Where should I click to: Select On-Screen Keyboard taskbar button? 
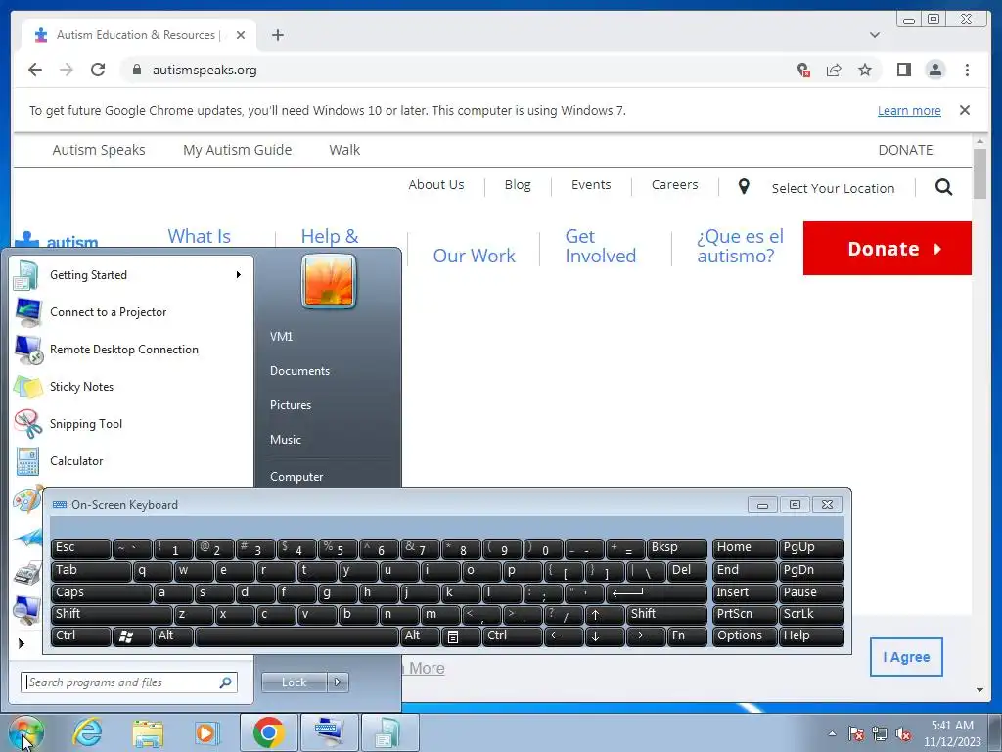pos(329,732)
